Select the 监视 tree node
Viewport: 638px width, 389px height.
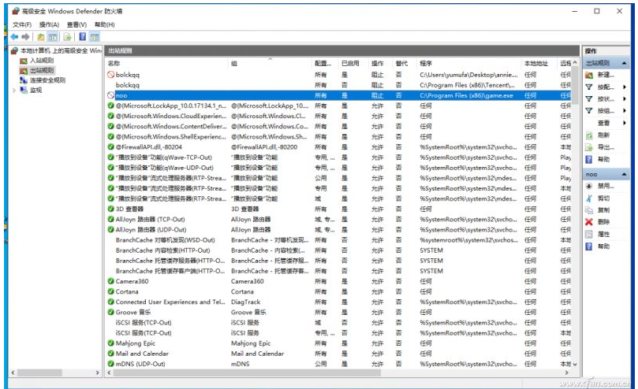(x=35, y=90)
